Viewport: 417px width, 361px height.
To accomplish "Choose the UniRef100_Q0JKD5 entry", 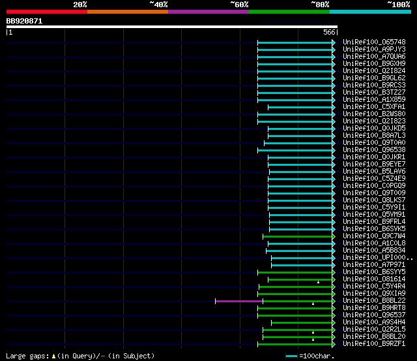I will (374, 129).
